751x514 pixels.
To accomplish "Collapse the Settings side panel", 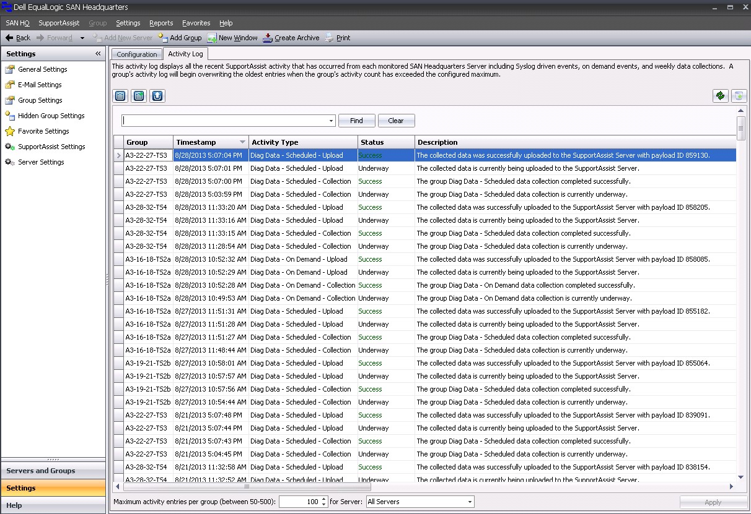I will 98,54.
